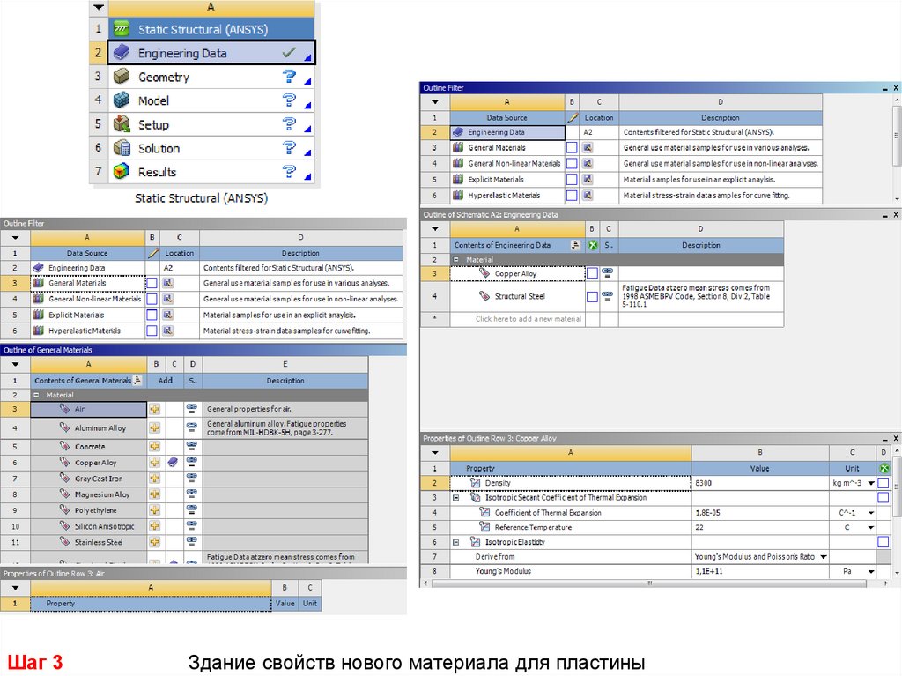Click the book icon in Copper Alloy row

(x=174, y=462)
